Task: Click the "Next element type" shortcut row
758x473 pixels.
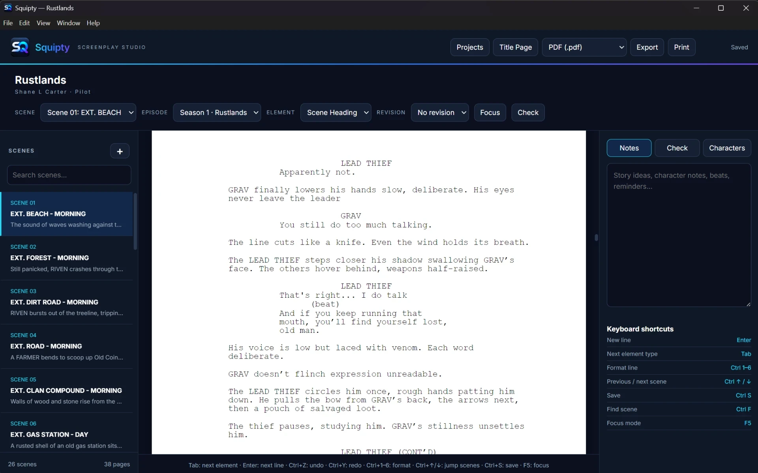Action: 679,354
